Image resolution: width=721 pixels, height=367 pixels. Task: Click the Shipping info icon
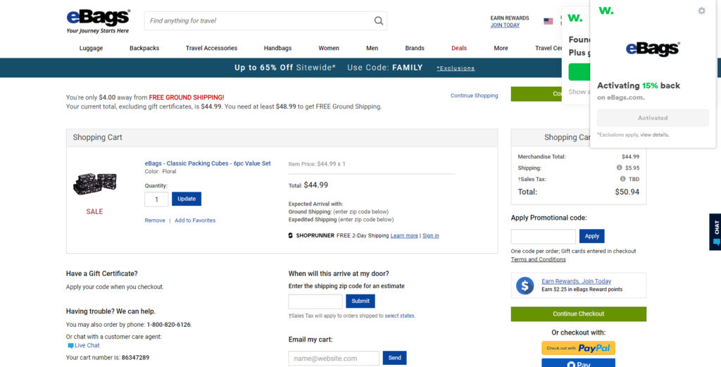[x=619, y=168]
